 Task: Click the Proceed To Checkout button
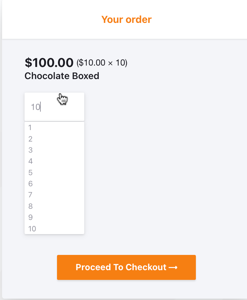pos(126,267)
